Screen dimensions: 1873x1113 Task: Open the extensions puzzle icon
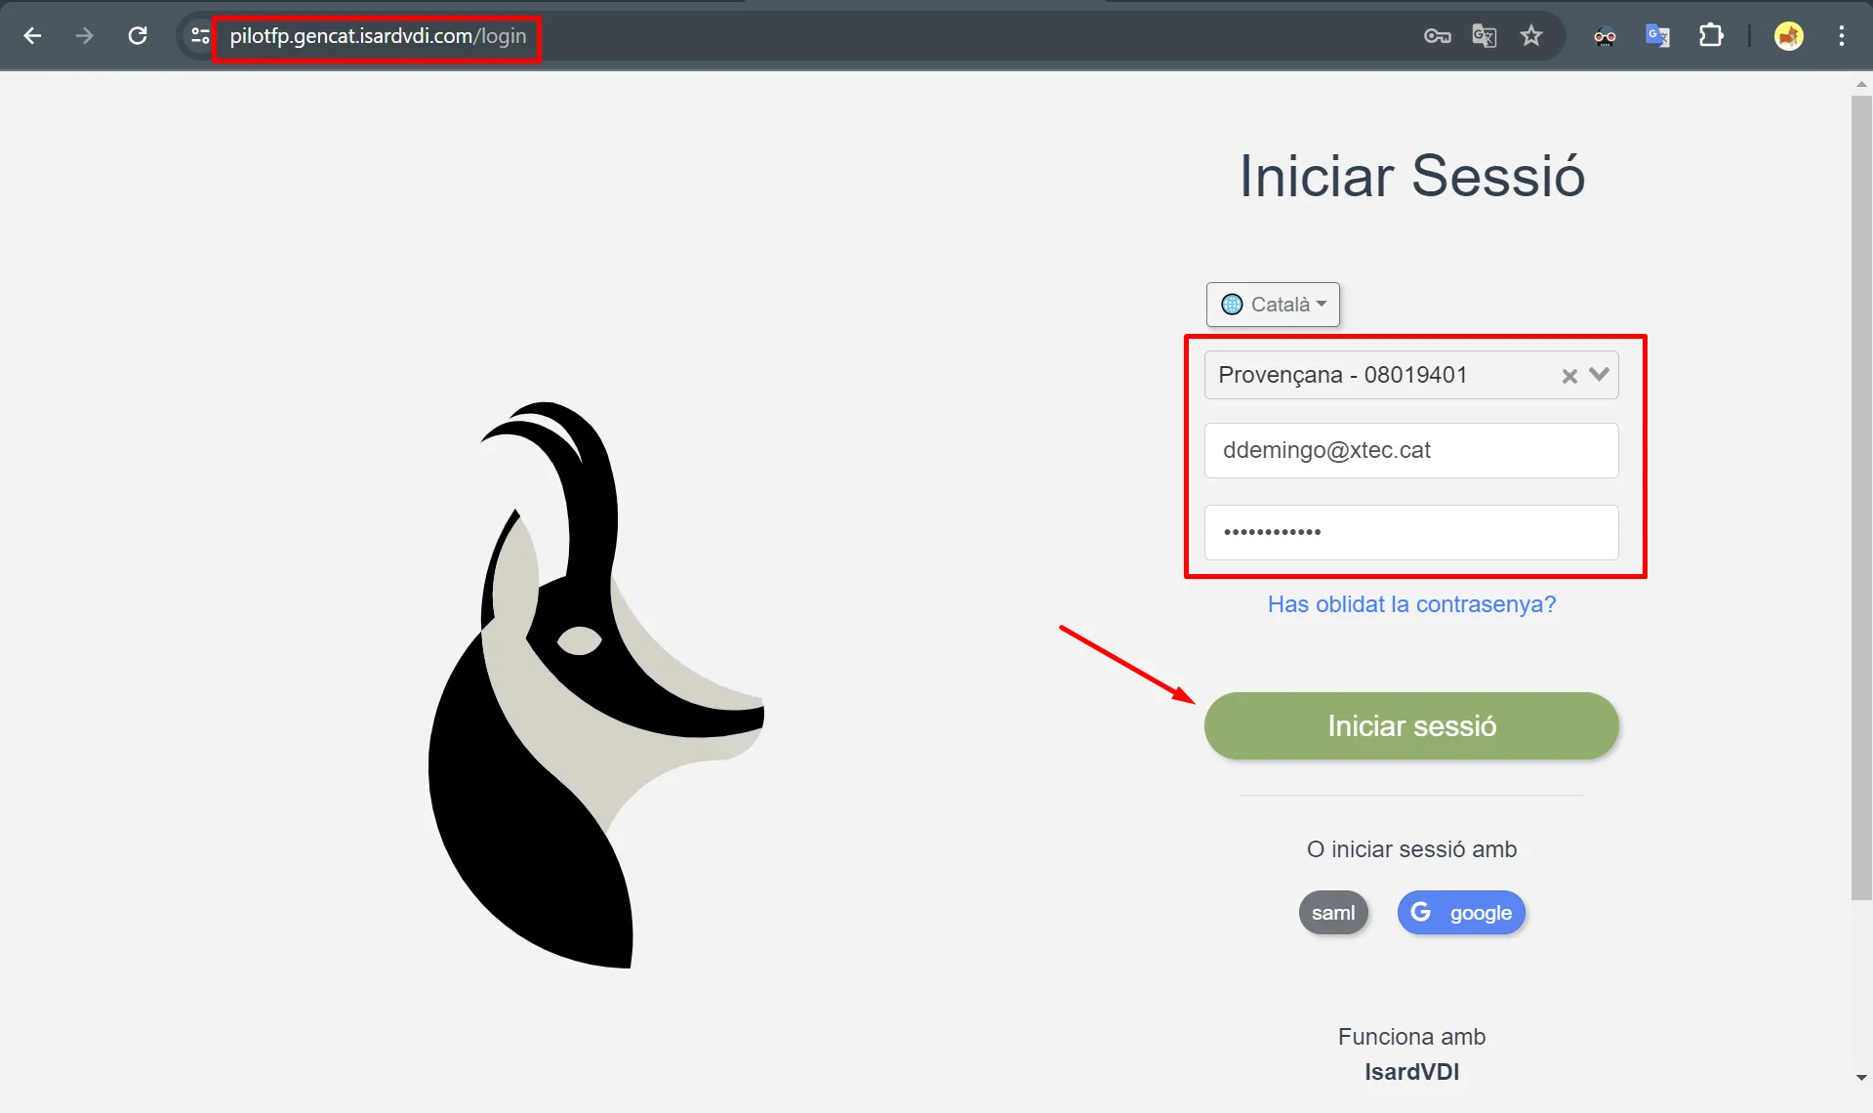(1711, 36)
